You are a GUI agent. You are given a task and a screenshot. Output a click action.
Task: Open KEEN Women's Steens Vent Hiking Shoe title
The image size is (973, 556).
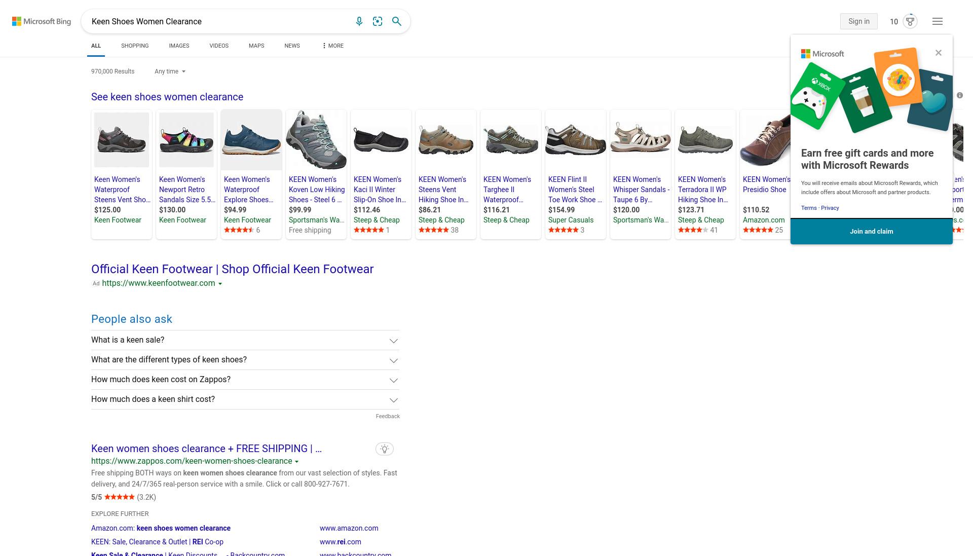click(x=444, y=190)
